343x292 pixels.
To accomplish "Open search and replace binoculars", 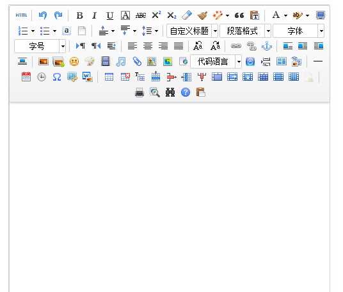I will (170, 92).
